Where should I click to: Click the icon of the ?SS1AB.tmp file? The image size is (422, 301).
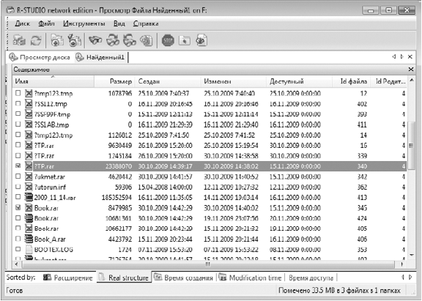click(29, 125)
